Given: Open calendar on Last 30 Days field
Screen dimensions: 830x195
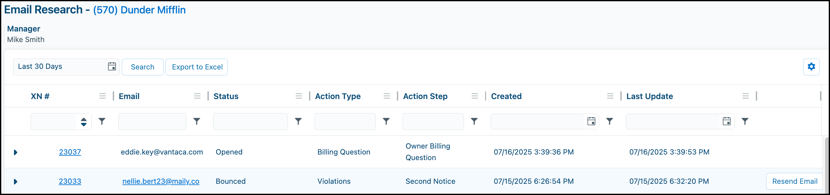Looking at the screenshot, I should point(112,66).
